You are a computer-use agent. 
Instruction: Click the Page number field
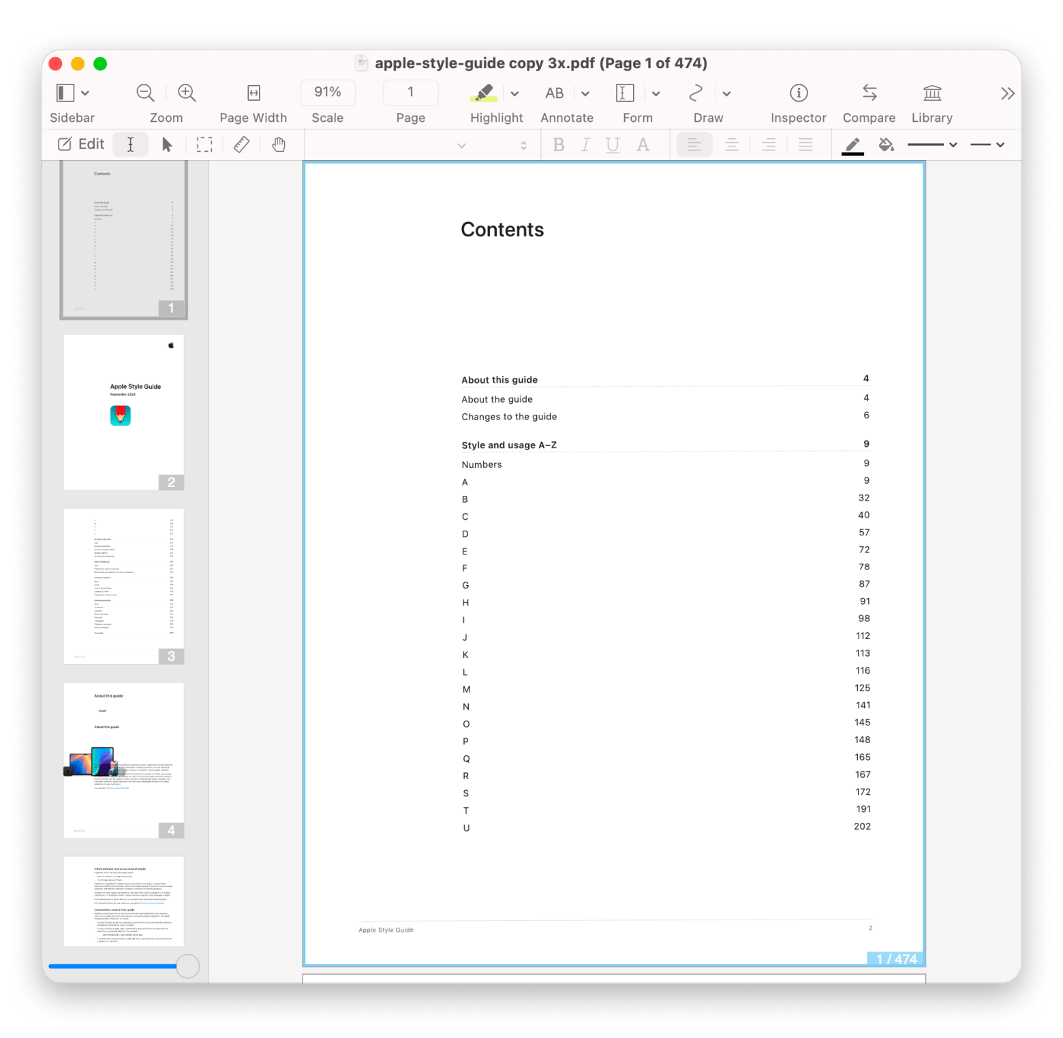click(x=410, y=92)
